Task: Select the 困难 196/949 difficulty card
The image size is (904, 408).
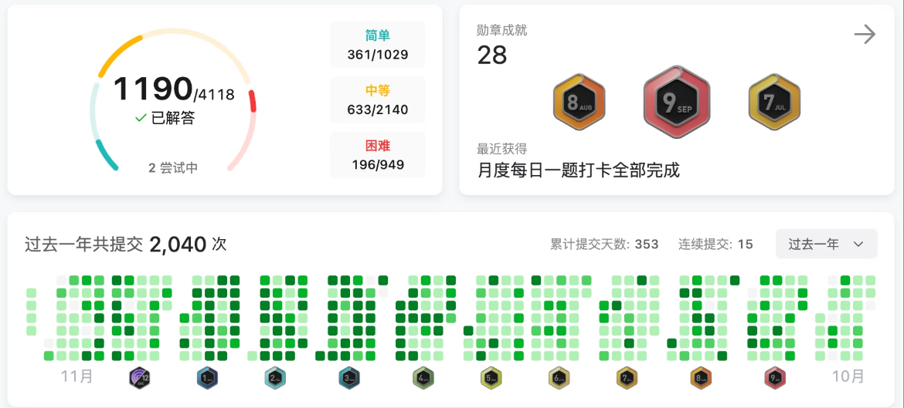Action: pos(378,155)
